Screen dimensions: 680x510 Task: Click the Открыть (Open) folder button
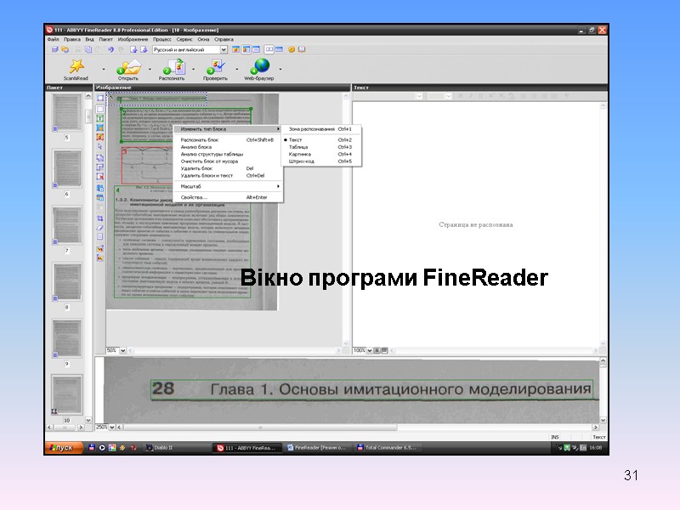[128, 70]
